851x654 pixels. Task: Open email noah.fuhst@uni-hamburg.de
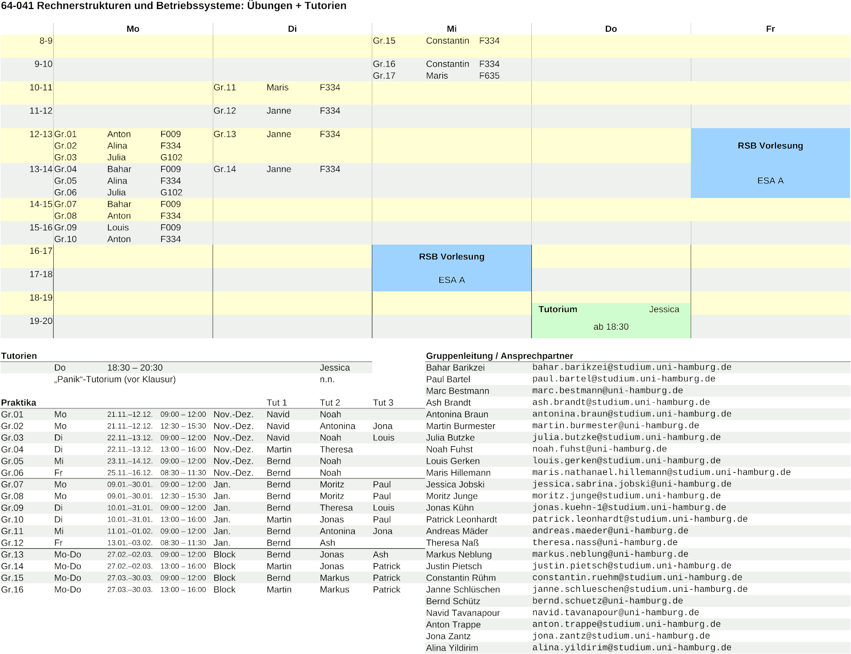[x=599, y=449]
